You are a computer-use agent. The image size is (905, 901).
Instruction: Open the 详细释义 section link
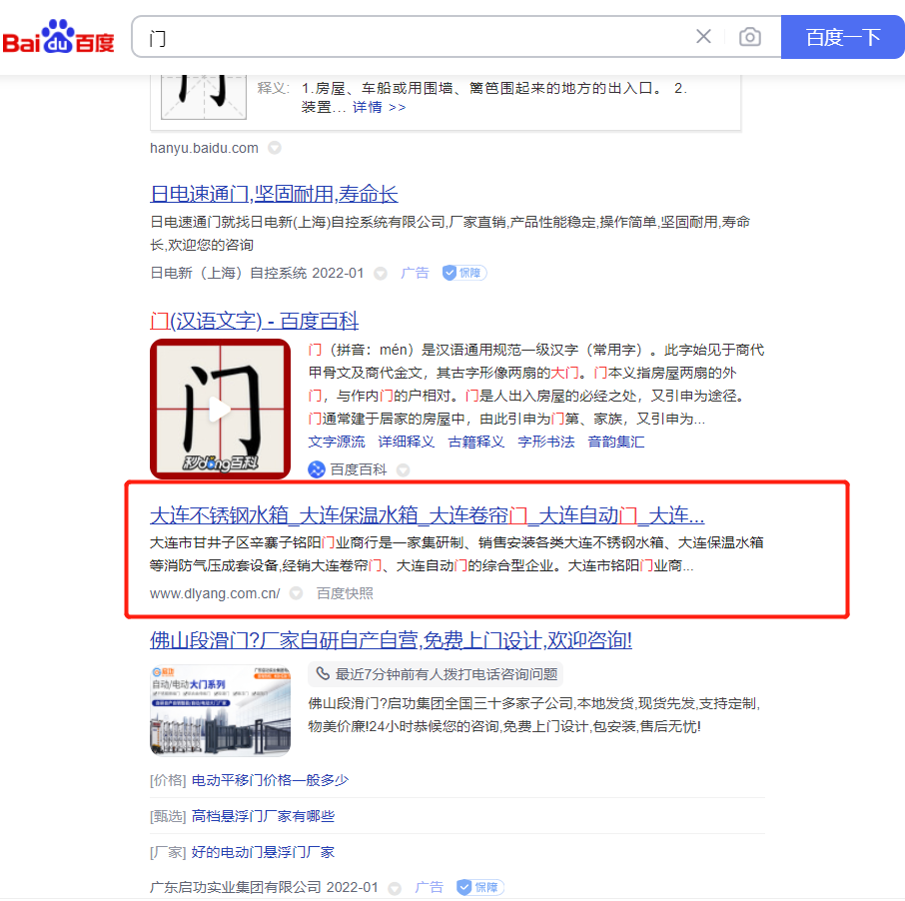[407, 443]
